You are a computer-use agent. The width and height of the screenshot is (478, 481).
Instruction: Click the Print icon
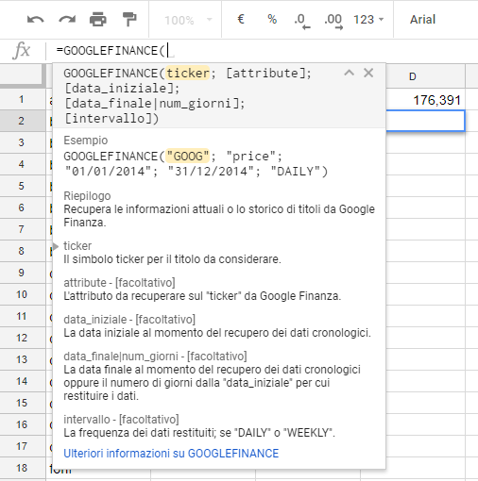pyautogui.click(x=98, y=20)
